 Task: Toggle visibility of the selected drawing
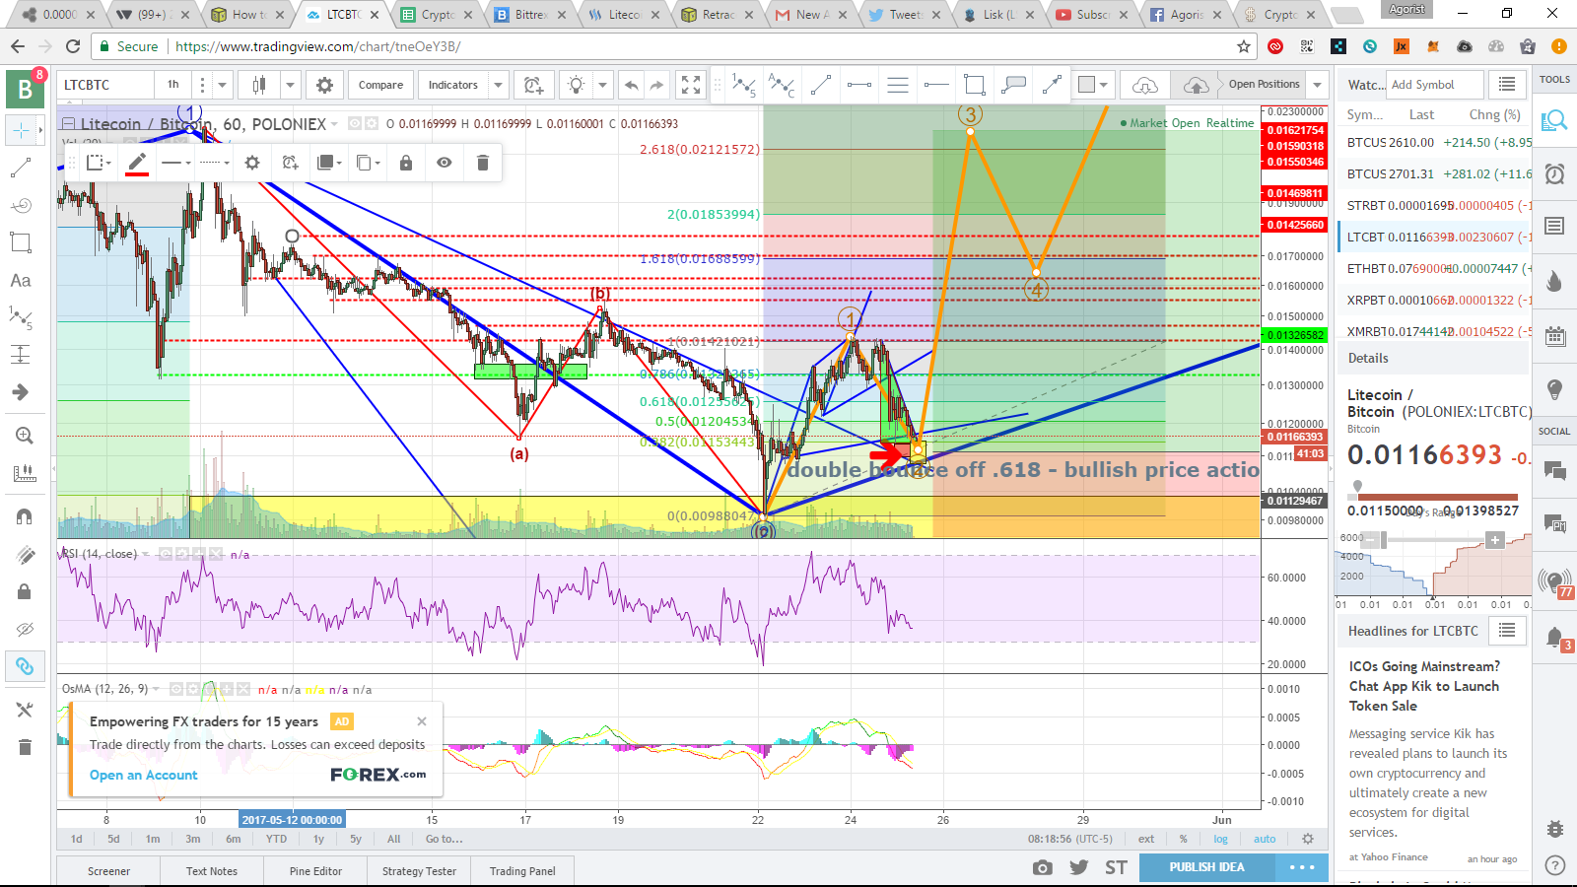point(445,163)
